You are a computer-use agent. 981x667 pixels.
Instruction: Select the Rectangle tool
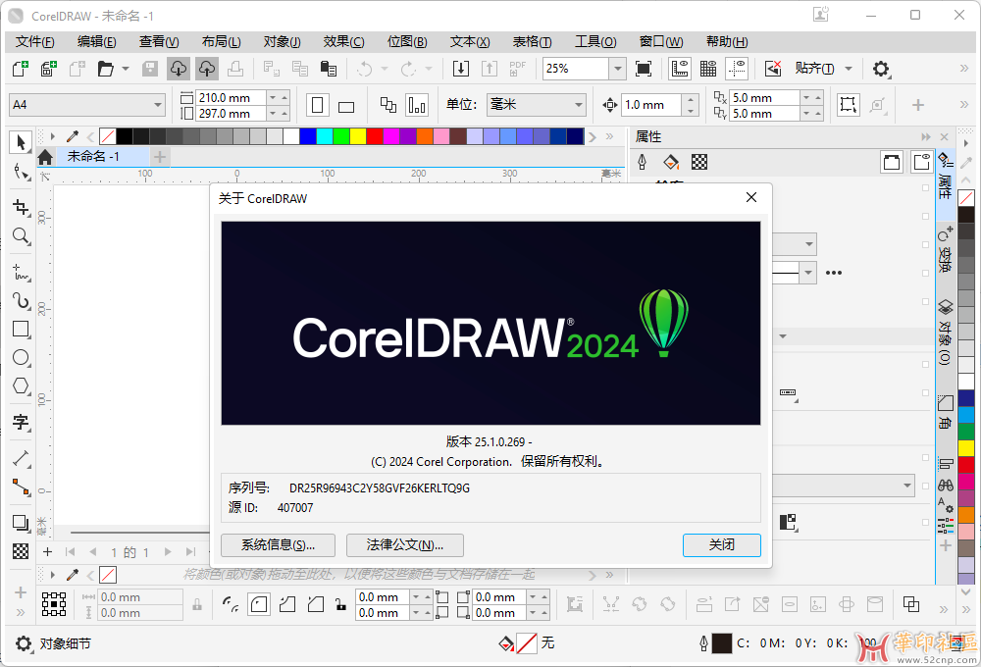pyautogui.click(x=21, y=330)
